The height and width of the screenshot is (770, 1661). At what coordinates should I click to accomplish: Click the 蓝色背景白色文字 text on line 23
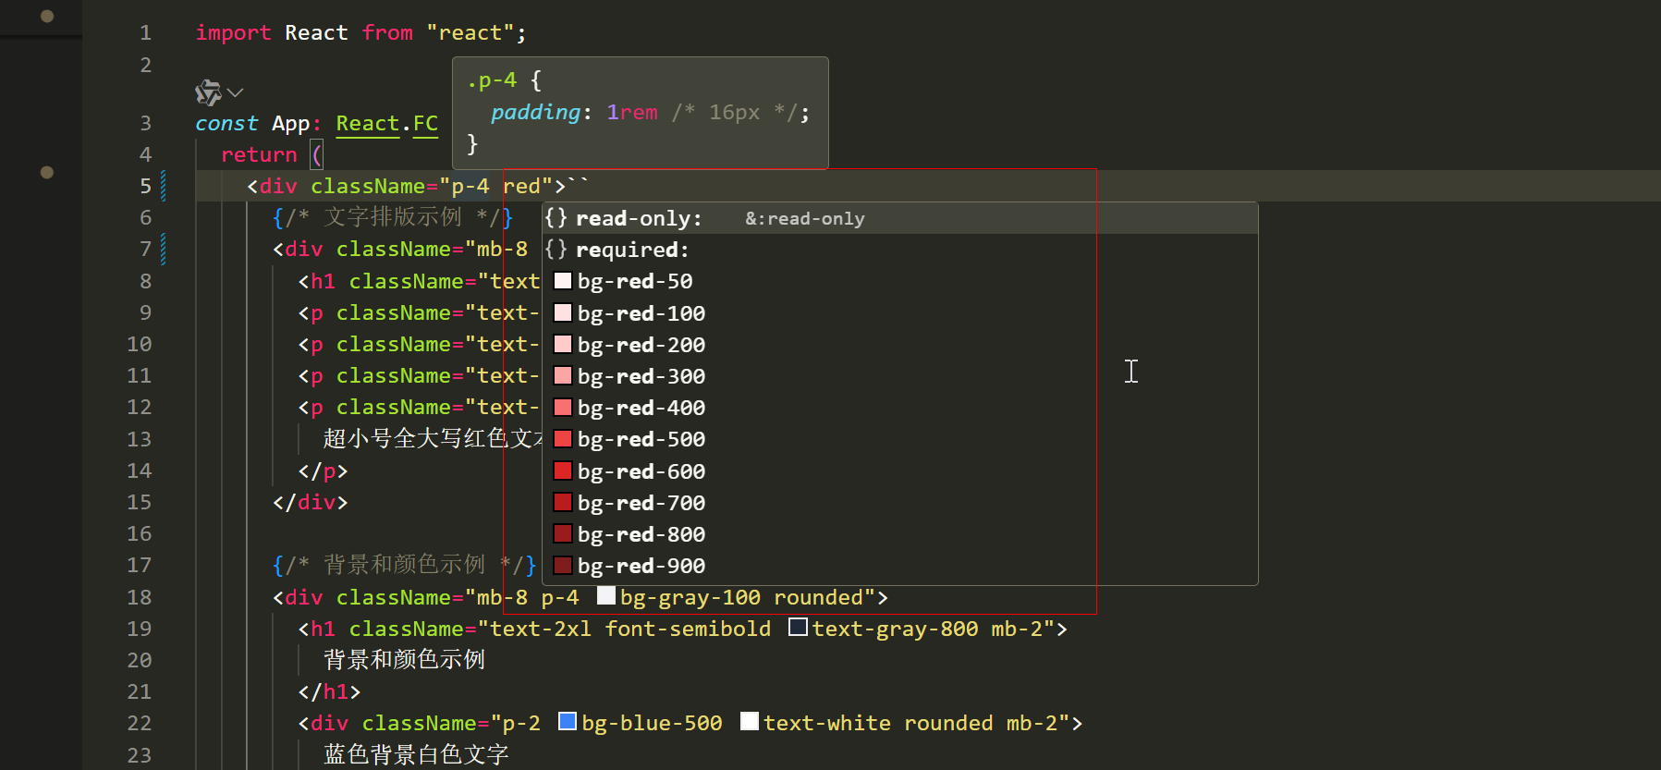click(416, 754)
